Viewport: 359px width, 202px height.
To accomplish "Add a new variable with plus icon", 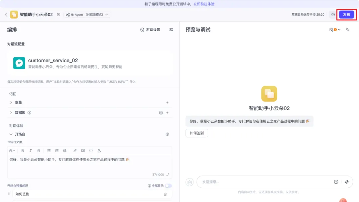I will (167, 102).
